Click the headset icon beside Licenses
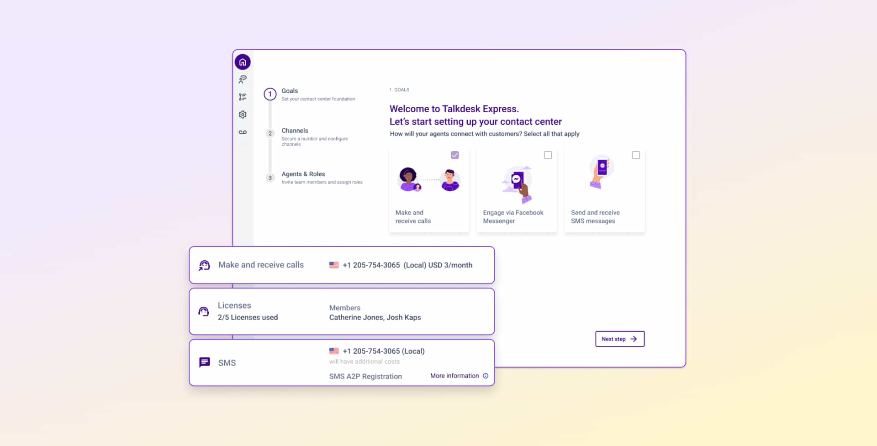877x446 pixels. tap(204, 312)
